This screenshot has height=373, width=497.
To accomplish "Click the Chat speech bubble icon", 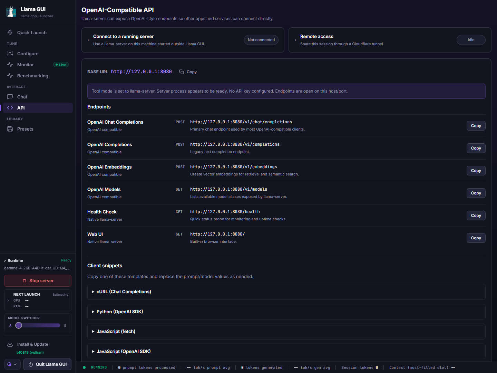I will pos(10,97).
